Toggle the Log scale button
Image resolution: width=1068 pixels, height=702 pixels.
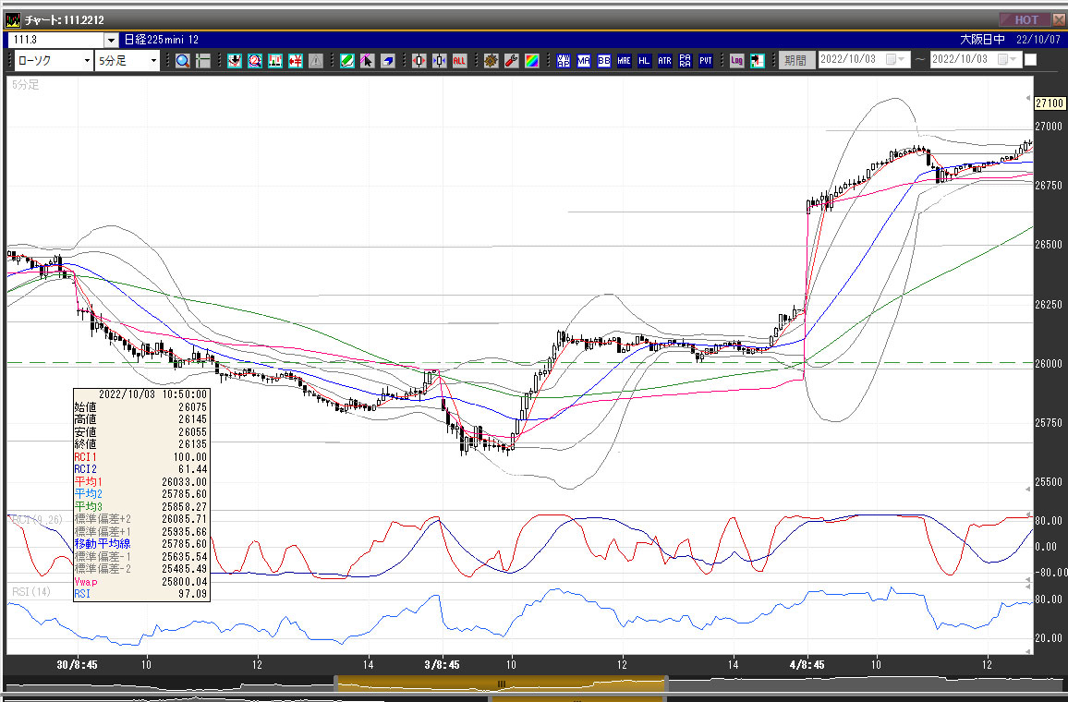coord(737,61)
